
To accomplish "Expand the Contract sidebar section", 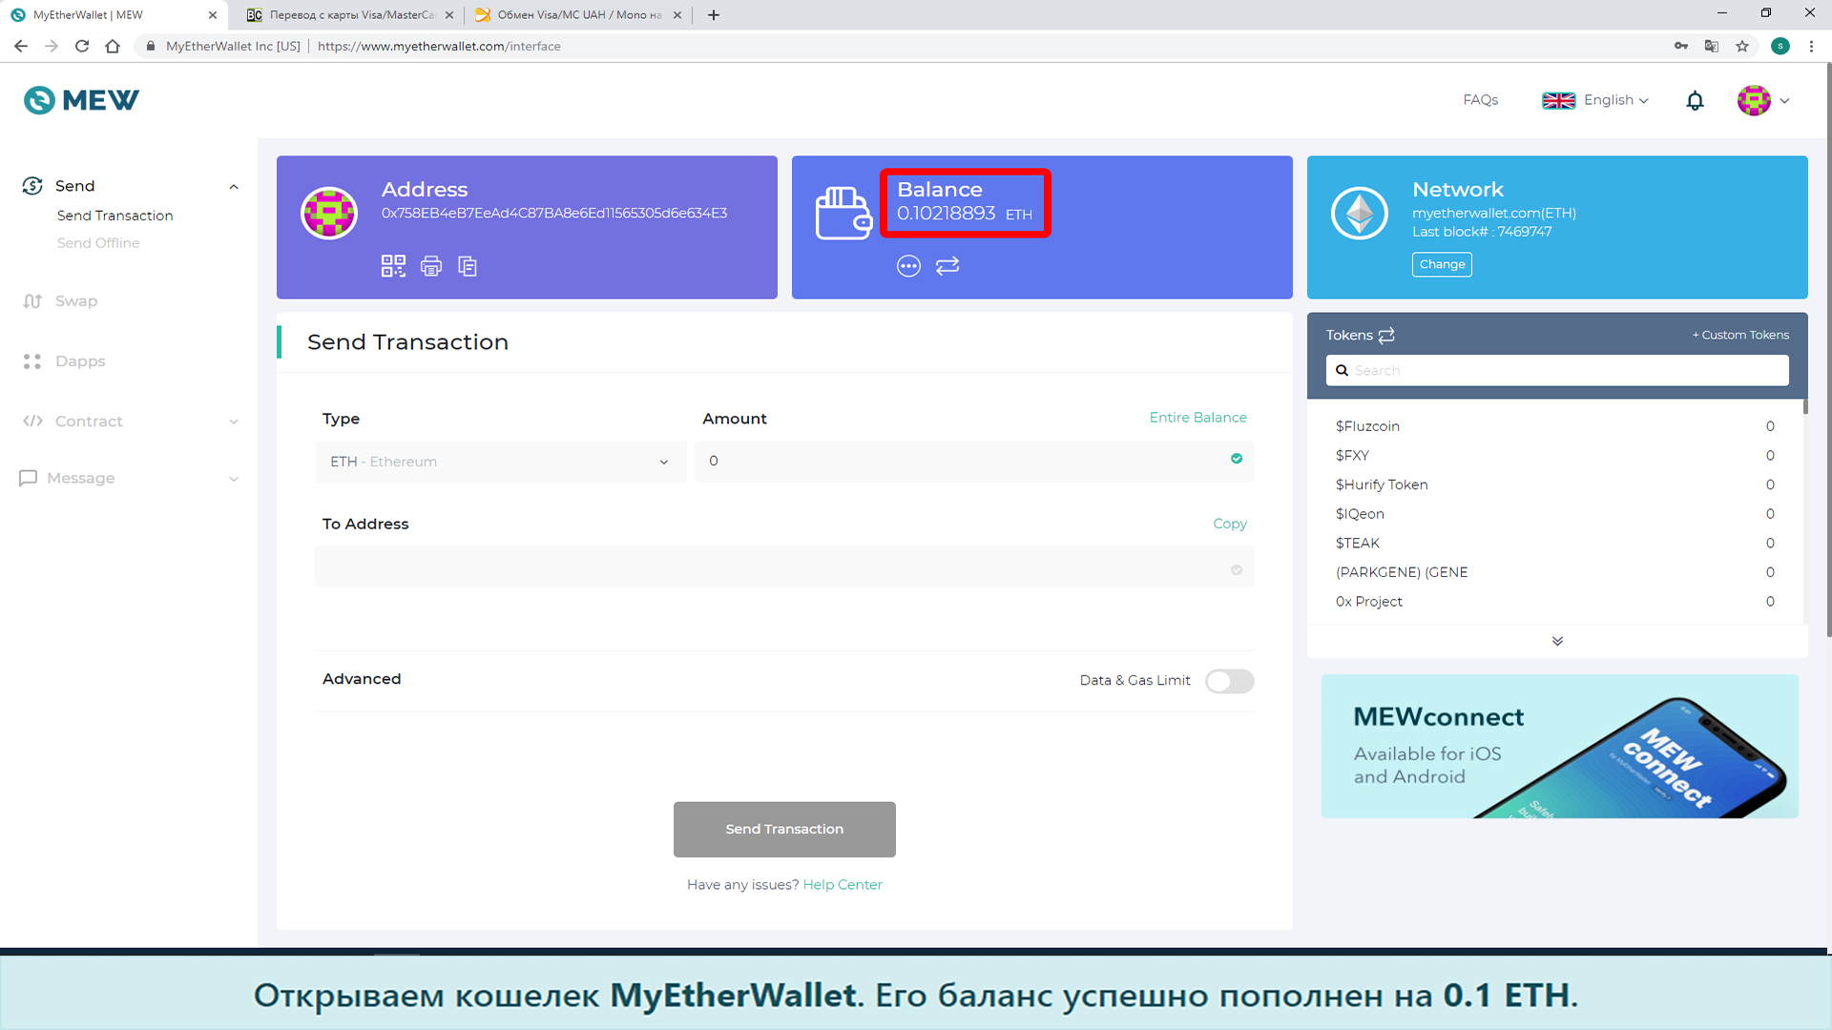I will click(234, 422).
